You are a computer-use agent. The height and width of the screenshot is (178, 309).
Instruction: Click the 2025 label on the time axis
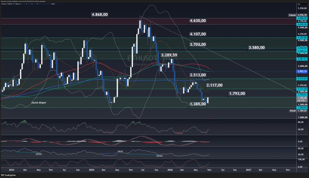point(91,170)
